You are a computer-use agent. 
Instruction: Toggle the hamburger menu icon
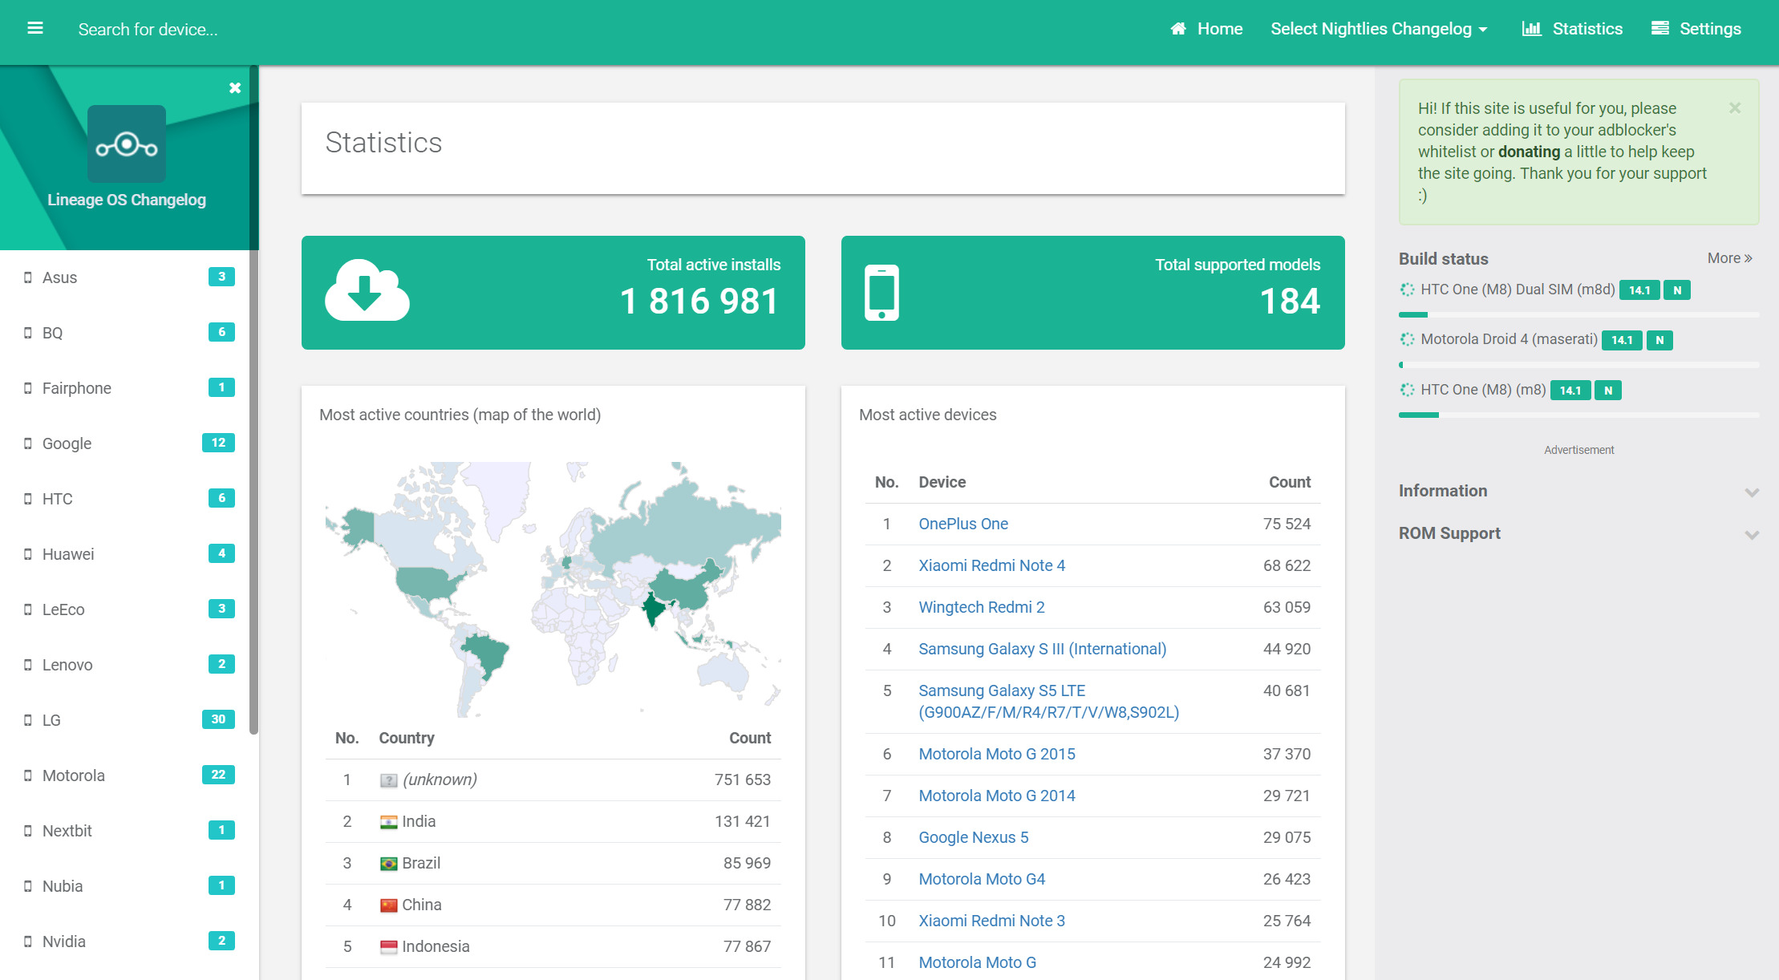[x=35, y=29]
